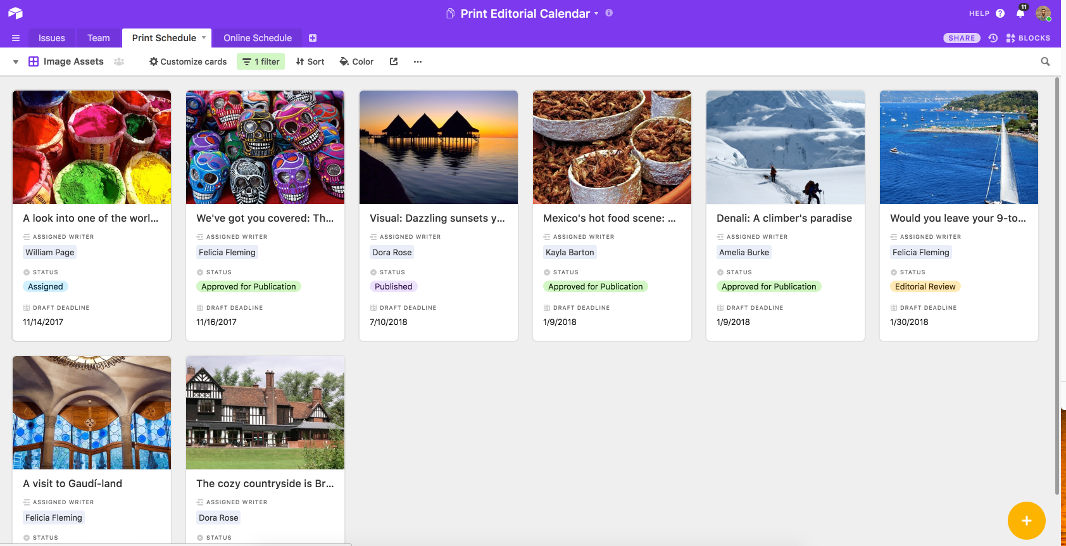Click title 'Denali: A climber's paradise'

(784, 218)
